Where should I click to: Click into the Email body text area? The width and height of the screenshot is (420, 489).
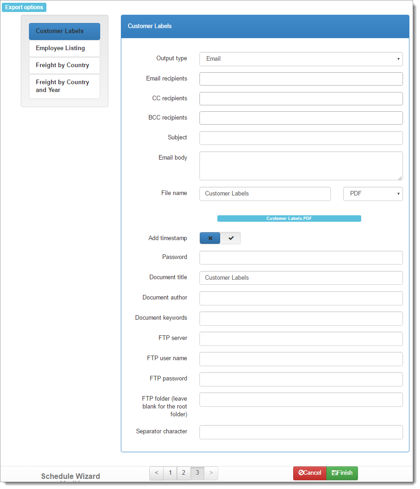click(x=301, y=166)
